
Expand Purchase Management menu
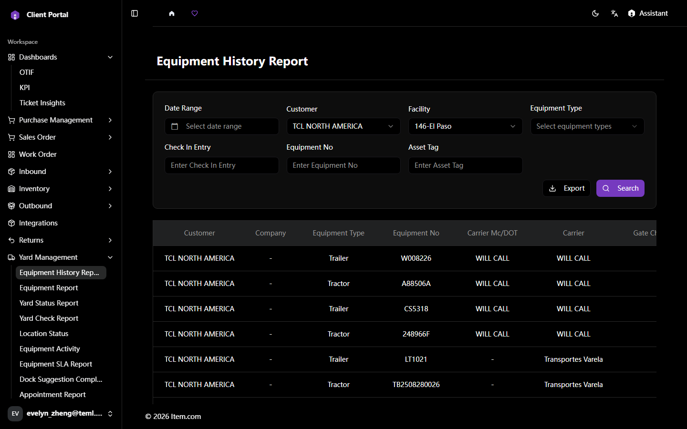[61, 120]
